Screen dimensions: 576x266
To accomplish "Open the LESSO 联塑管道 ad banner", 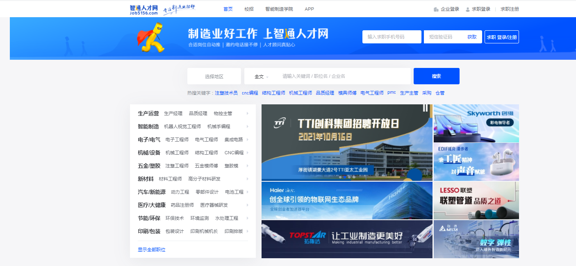I will [x=476, y=201].
